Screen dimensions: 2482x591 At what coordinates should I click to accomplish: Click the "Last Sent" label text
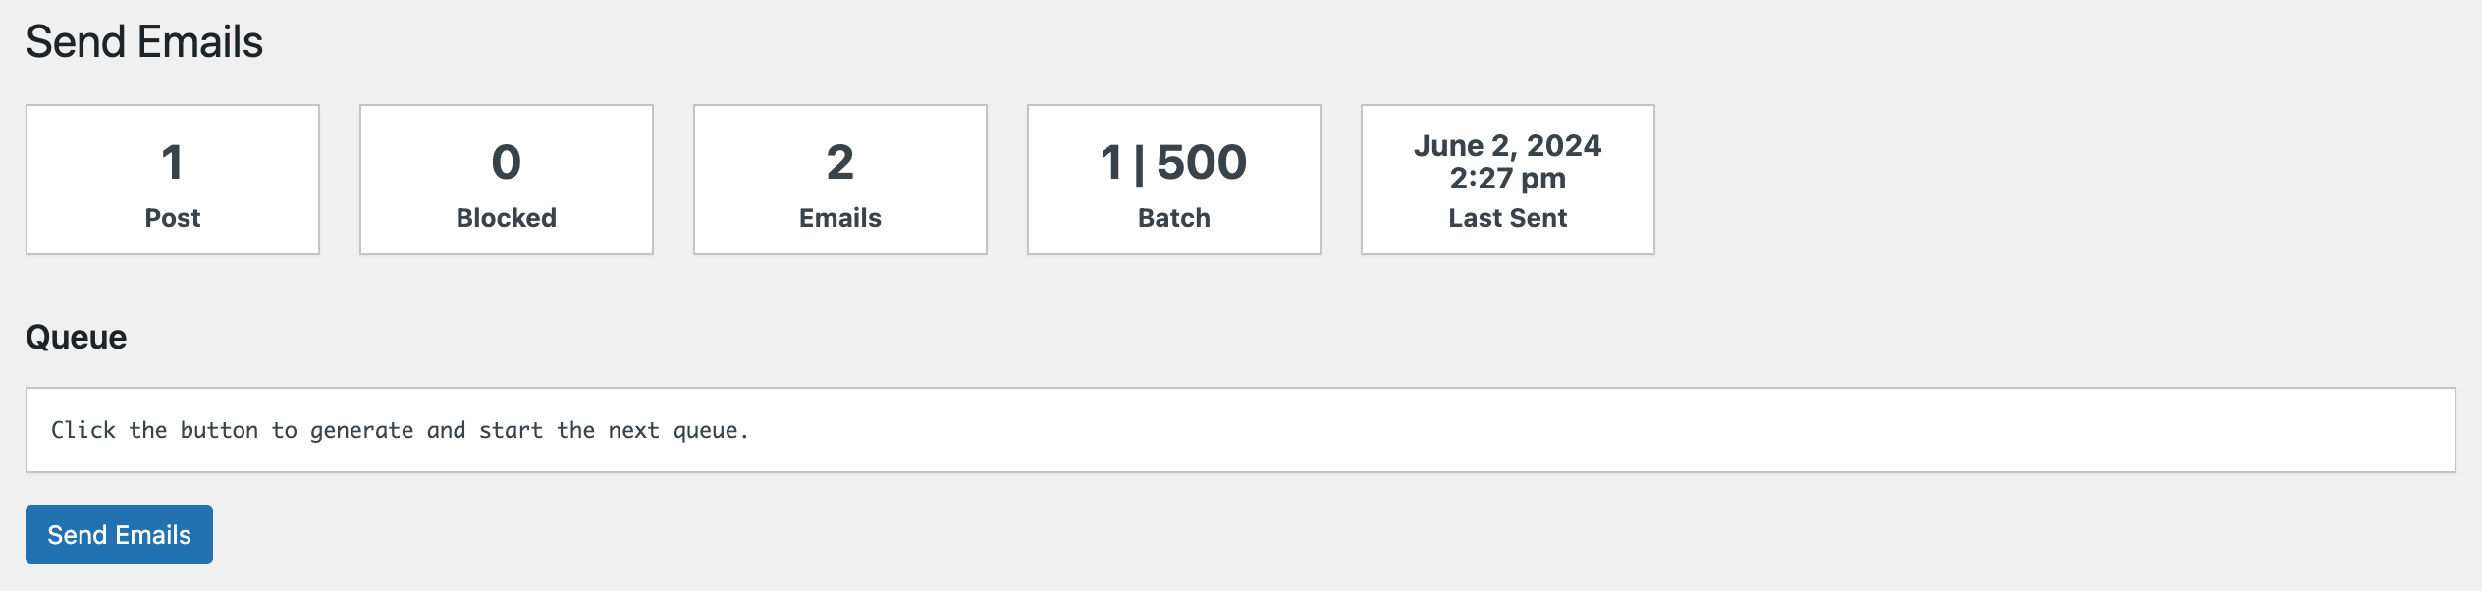tap(1508, 218)
